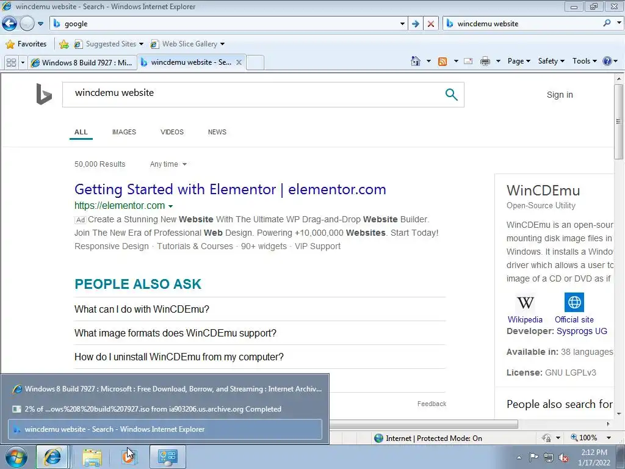Click the magnifier in the browser search box
The height and width of the screenshot is (469, 625).
(x=607, y=23)
